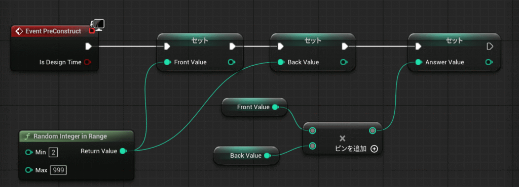The width and height of the screenshot is (519, 187).
Task: Click the ピンを追加 add pin label
Action: click(351, 149)
